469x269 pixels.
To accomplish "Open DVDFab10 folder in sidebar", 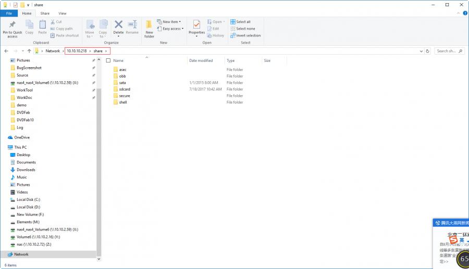I will coord(25,120).
